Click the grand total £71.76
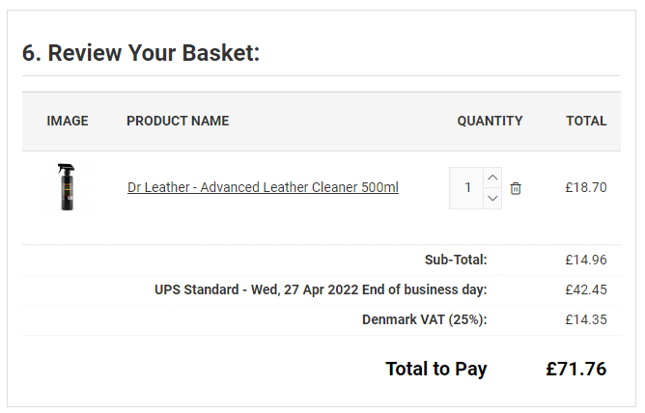This screenshot has height=413, width=645. [576, 369]
